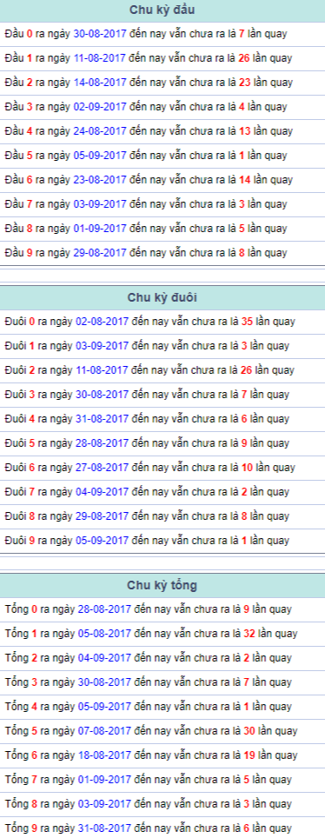Select the 'Đầu 5 ra ngày 05-09-2017' row
This screenshot has height=838, width=325.
pos(162,156)
